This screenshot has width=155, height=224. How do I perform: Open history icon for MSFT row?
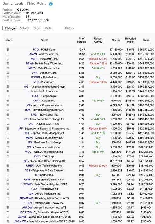tap(8, 59)
